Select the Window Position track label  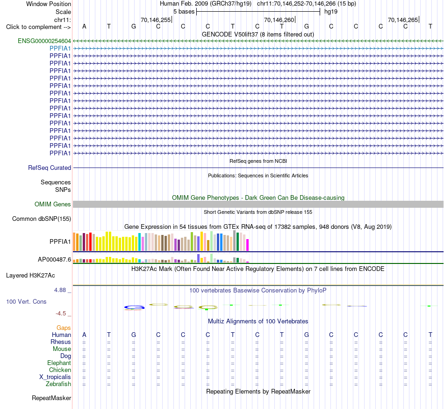[x=49, y=4]
